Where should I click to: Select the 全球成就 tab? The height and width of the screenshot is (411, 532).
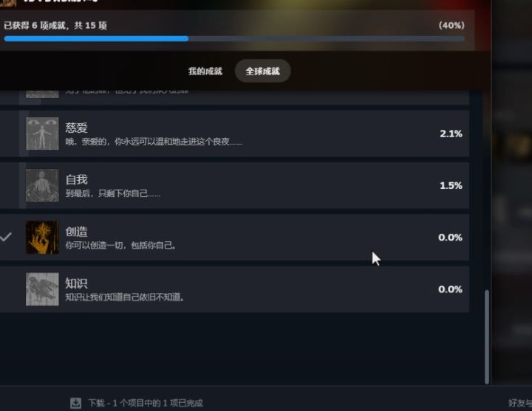262,71
